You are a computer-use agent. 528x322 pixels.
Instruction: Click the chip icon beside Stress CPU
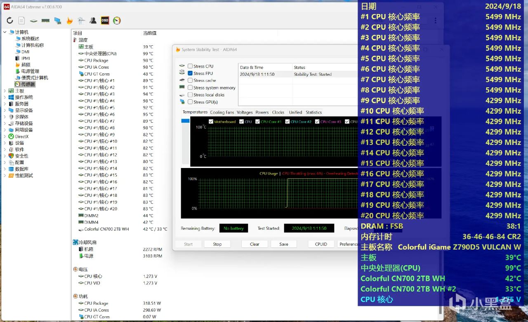point(182,66)
